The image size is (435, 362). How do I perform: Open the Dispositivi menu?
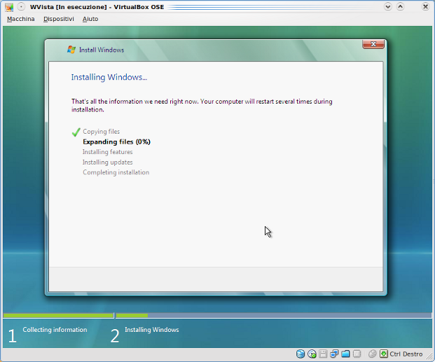coord(59,19)
